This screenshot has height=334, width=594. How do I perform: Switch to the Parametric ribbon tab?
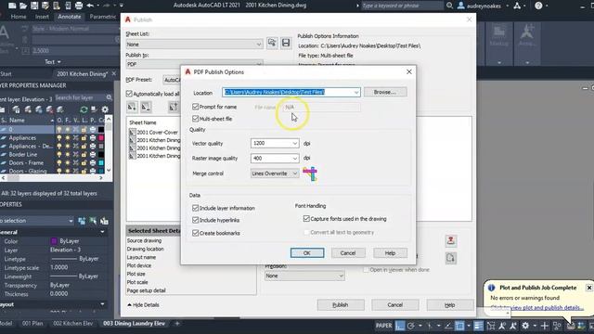[103, 17]
